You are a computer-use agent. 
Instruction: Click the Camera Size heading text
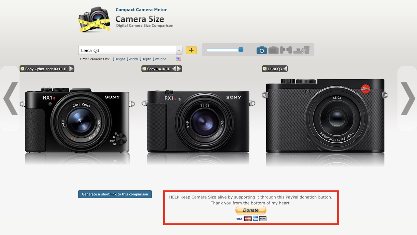(140, 19)
